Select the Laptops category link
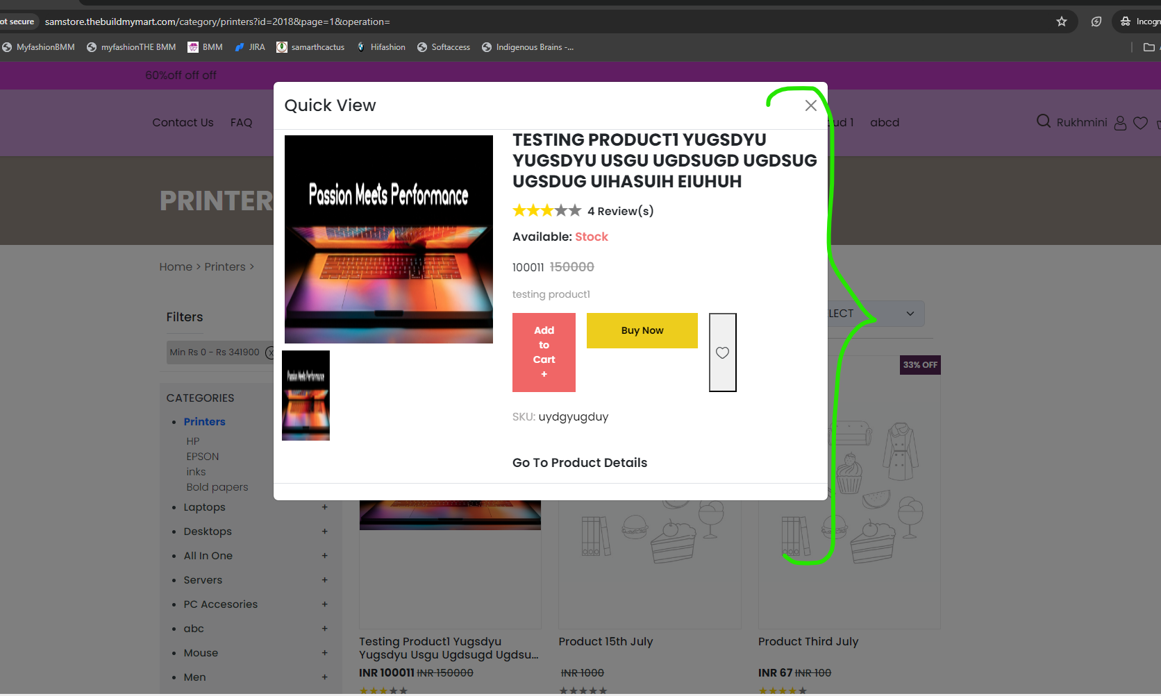This screenshot has height=696, width=1161. 205,507
